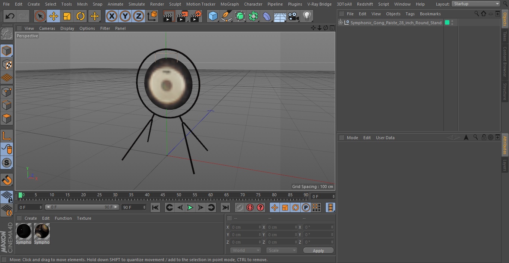The width and height of the screenshot is (509, 263).
Task: Play the animation forward
Action: (x=190, y=207)
